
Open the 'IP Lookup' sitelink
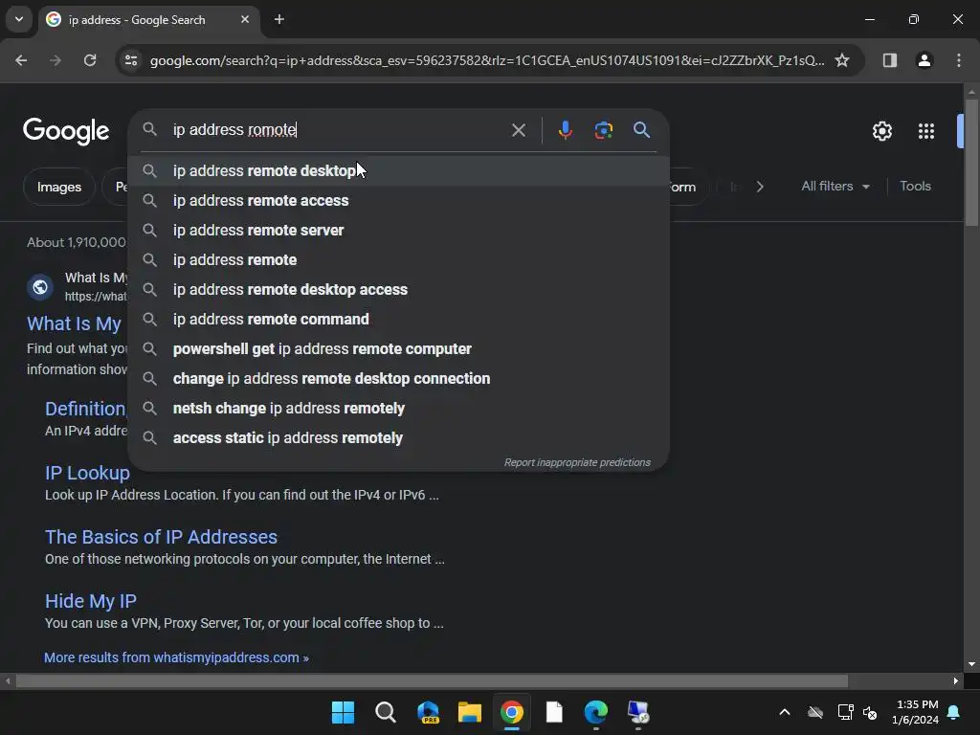point(87,473)
